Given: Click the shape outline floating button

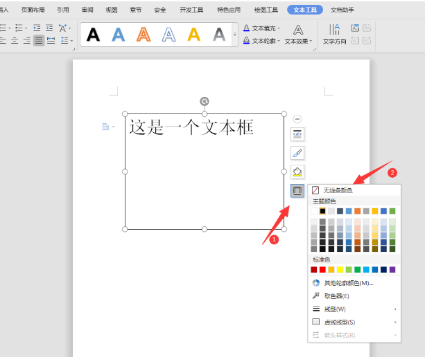Looking at the screenshot, I should tap(297, 191).
